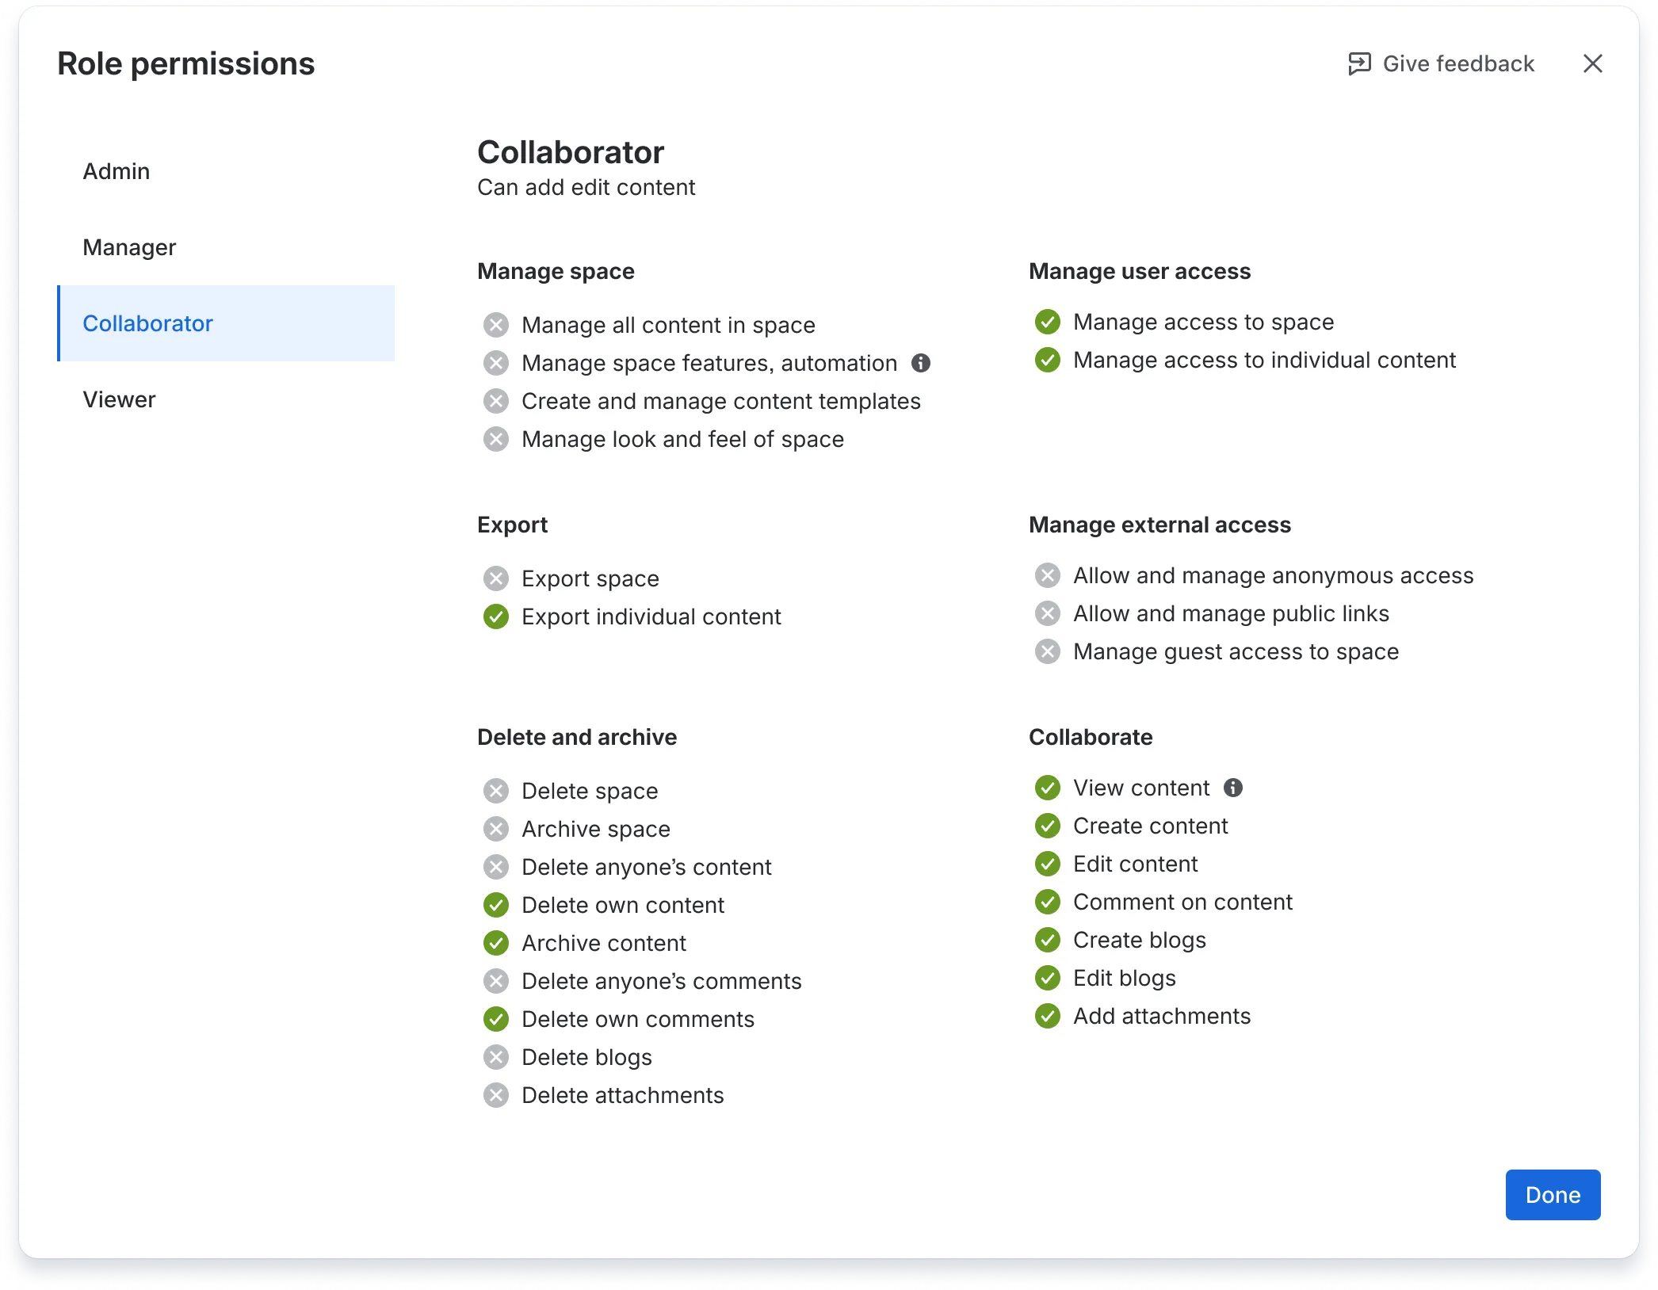Click gray X icon beside Export space
Image resolution: width=1658 pixels, height=1290 pixels.
click(496, 578)
